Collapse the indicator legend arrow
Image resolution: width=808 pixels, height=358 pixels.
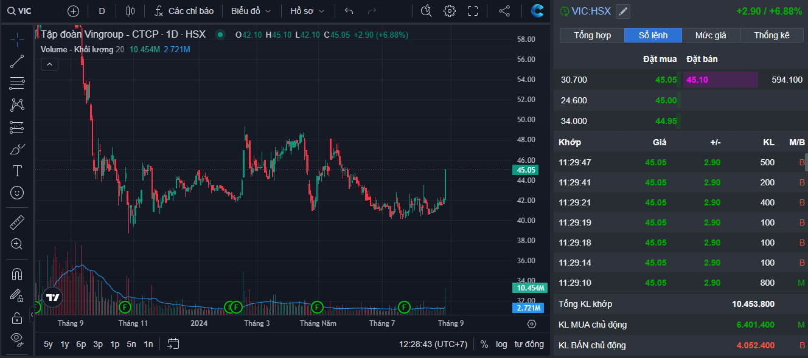click(50, 64)
